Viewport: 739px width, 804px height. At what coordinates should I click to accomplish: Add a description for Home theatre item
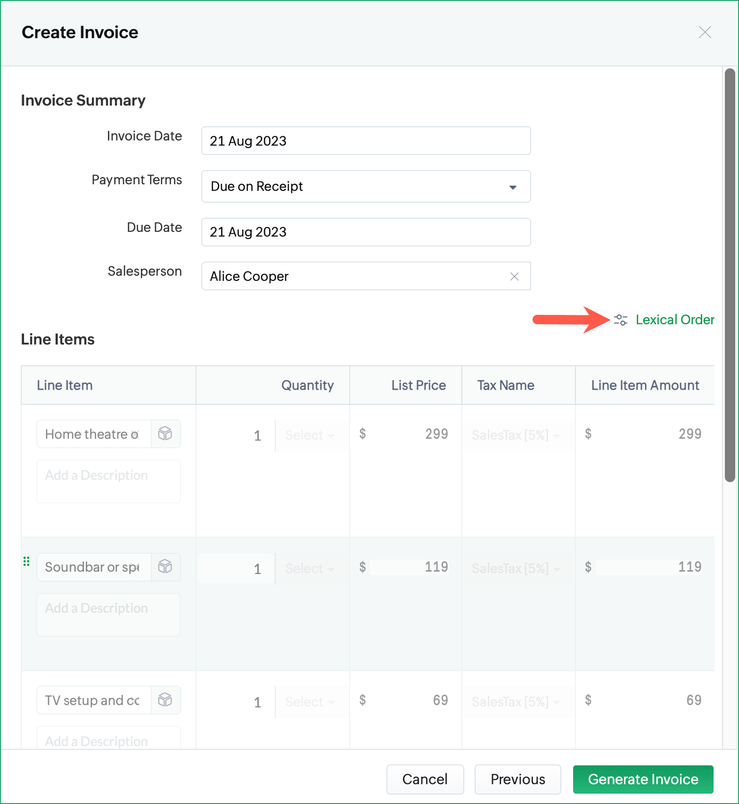tap(108, 481)
